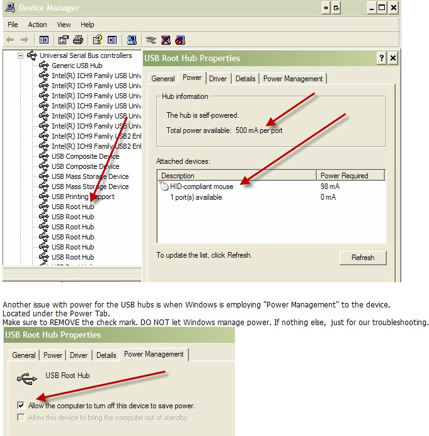This screenshot has height=436, width=429.
Task: Open Power Management tab in the Hub information dialog
Action: click(293, 79)
